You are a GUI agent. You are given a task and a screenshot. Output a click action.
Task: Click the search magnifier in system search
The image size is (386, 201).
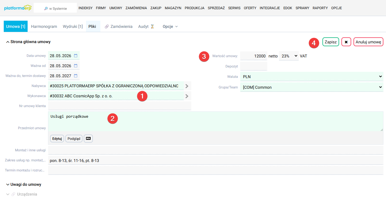click(x=46, y=9)
